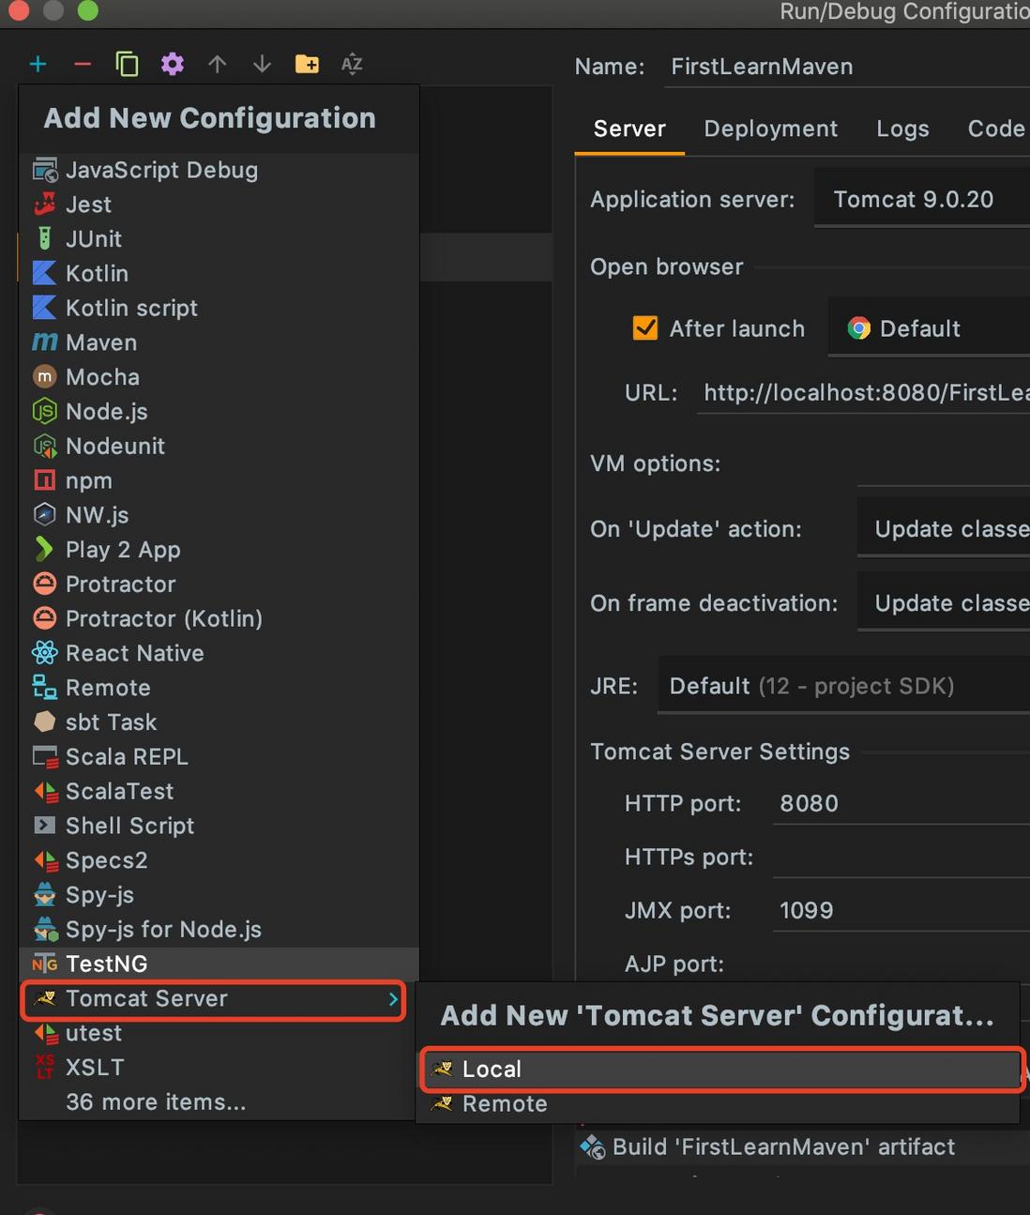Select utest configuration type
This screenshot has height=1215, width=1030.
tap(219, 1033)
